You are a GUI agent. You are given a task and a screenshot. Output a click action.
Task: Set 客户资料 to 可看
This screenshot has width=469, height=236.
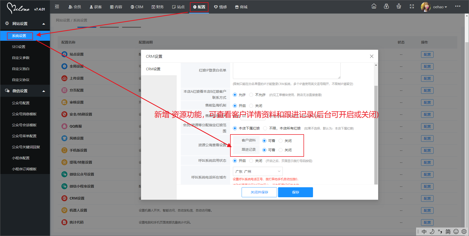264,141
